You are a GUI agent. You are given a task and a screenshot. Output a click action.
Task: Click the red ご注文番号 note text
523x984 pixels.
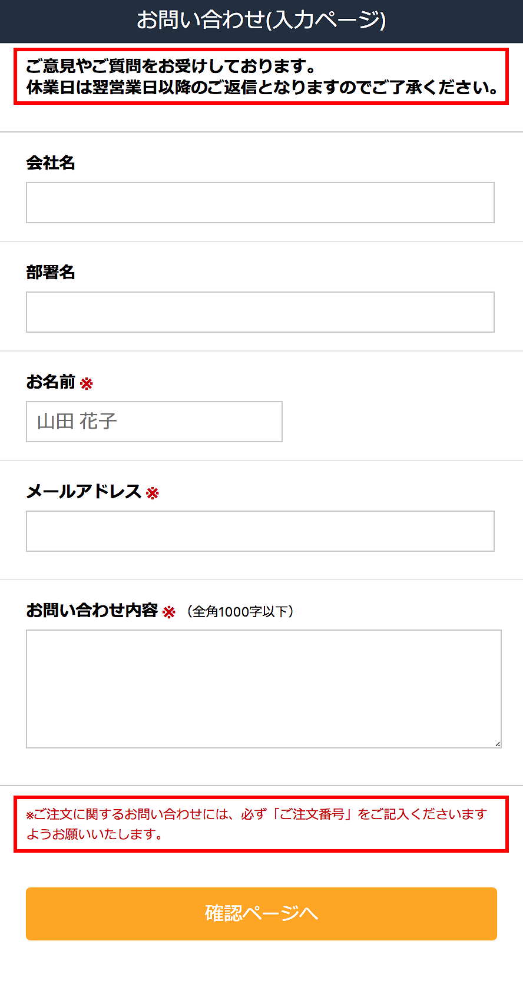click(257, 824)
